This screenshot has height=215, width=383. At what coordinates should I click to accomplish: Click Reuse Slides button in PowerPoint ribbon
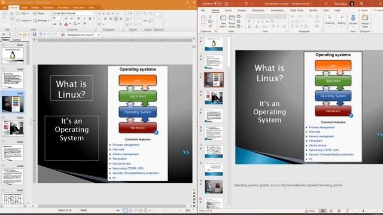pyautogui.click(x=232, y=21)
